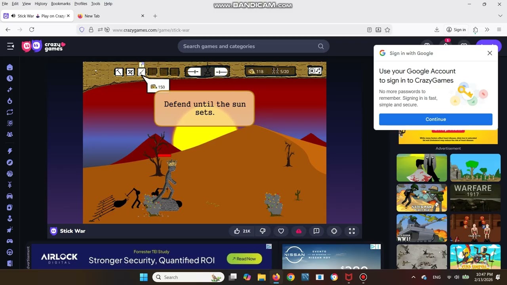
Task: Bookmark this page with the star
Action: point(387,30)
